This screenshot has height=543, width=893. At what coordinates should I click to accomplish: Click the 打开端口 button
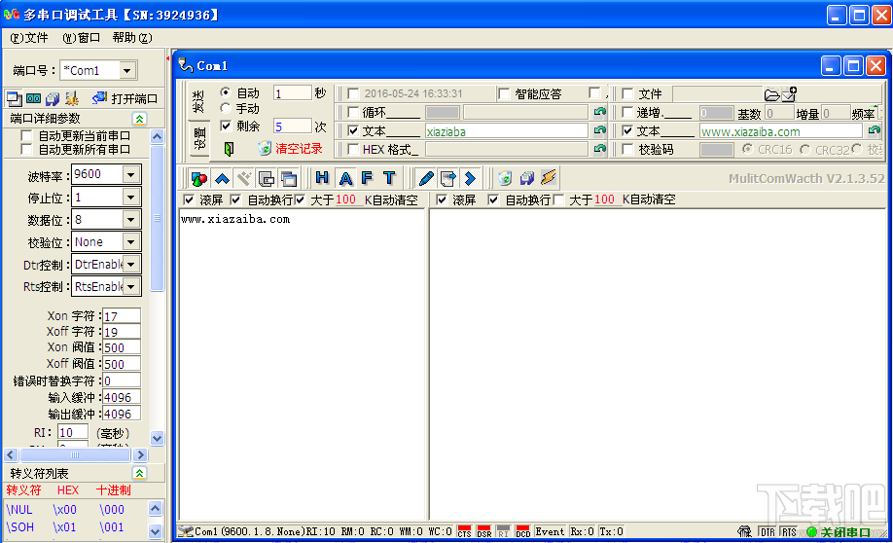click(125, 98)
